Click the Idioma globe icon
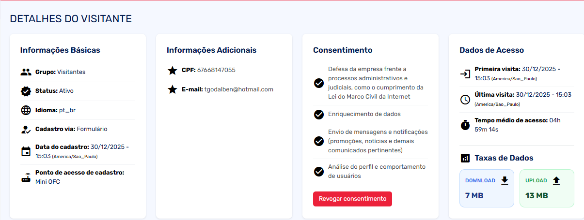The image size is (584, 220). (26, 110)
